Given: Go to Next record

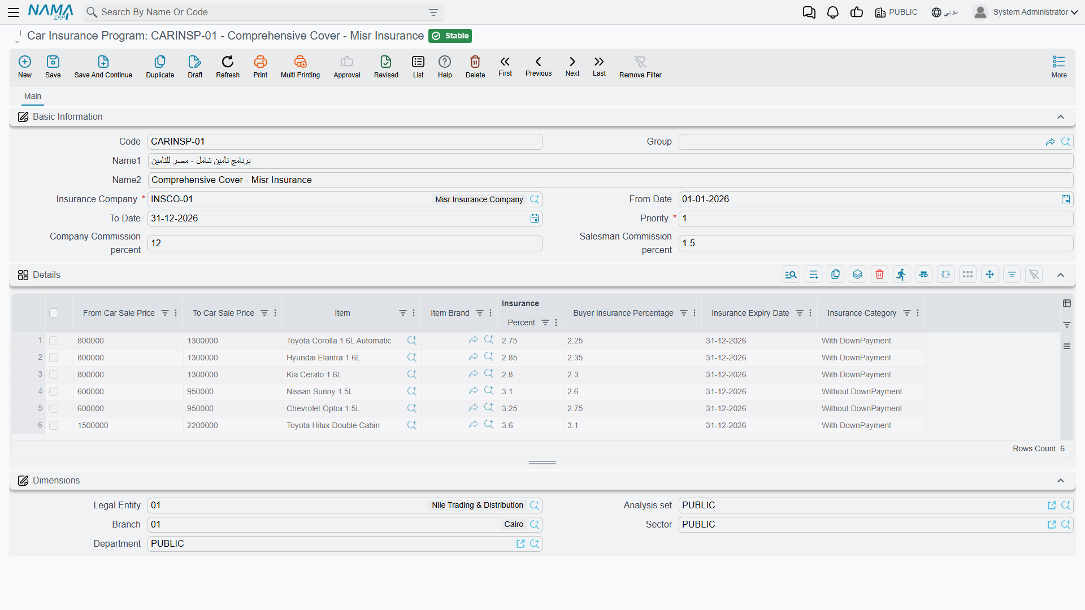Looking at the screenshot, I should (572, 66).
